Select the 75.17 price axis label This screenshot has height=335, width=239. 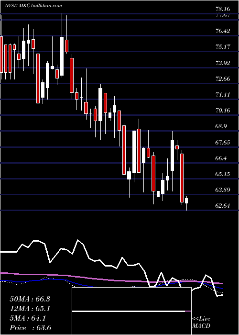223,47
